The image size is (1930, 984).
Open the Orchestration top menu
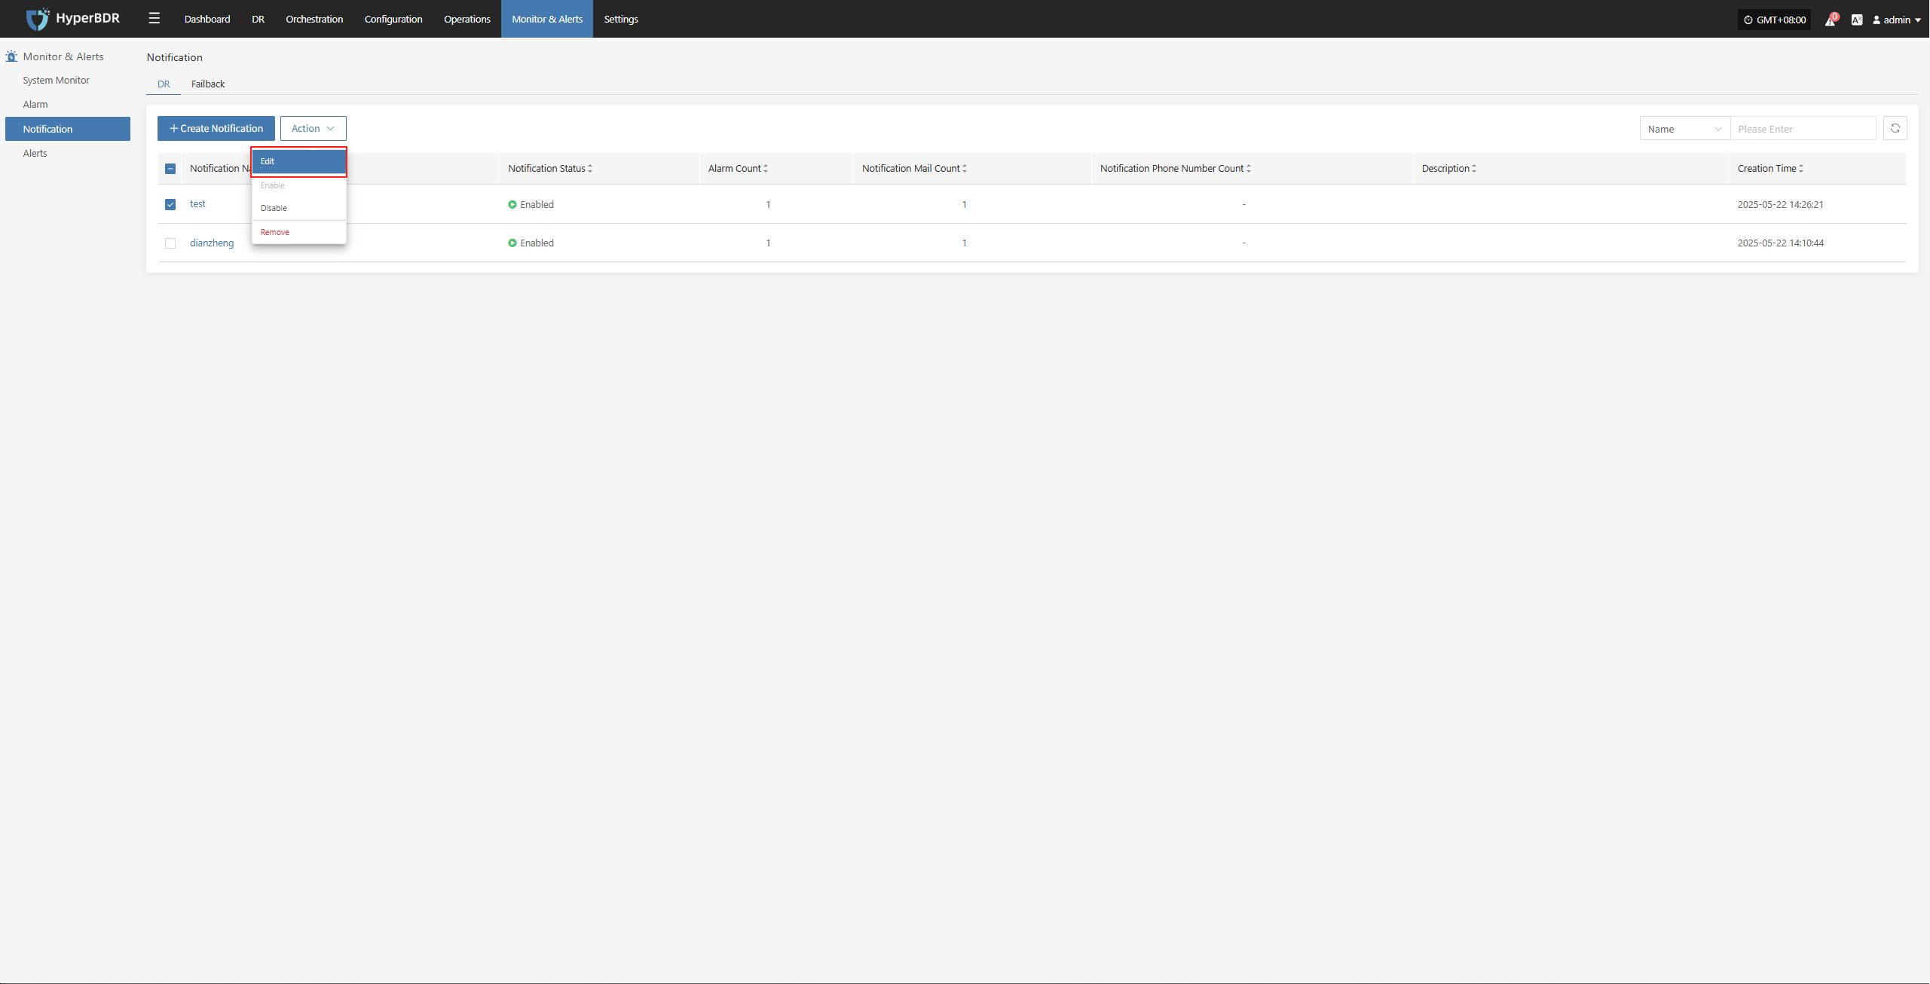[x=314, y=19]
